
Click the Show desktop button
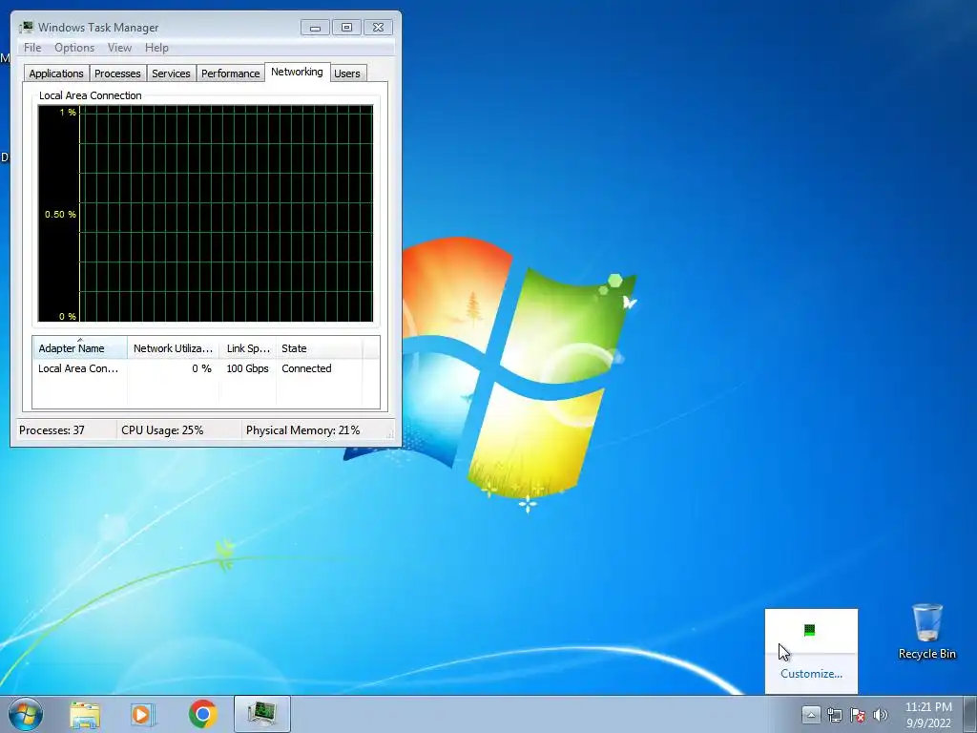(x=969, y=714)
